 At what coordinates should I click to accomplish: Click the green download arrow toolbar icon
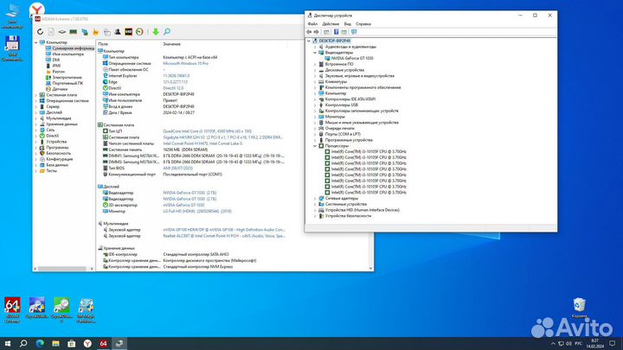coord(156,32)
